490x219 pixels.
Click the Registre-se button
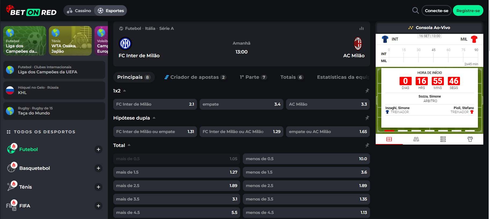[x=468, y=10]
